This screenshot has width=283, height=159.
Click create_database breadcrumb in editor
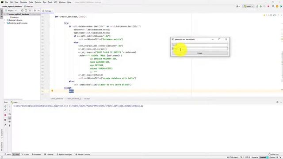(x=57, y=99)
